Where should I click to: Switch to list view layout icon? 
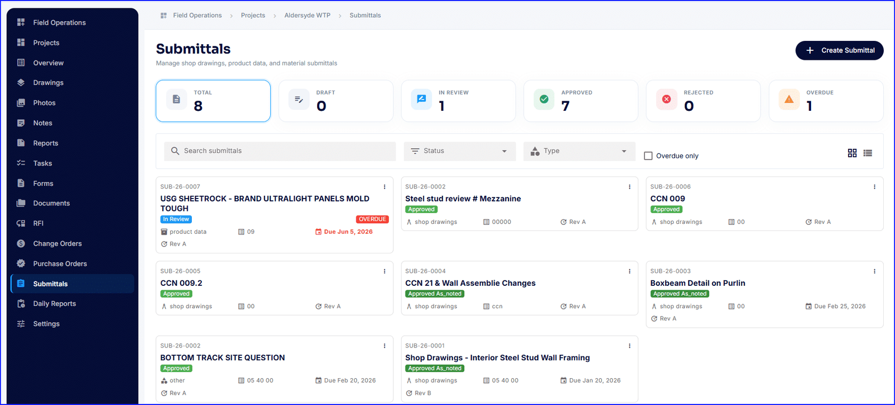click(868, 153)
